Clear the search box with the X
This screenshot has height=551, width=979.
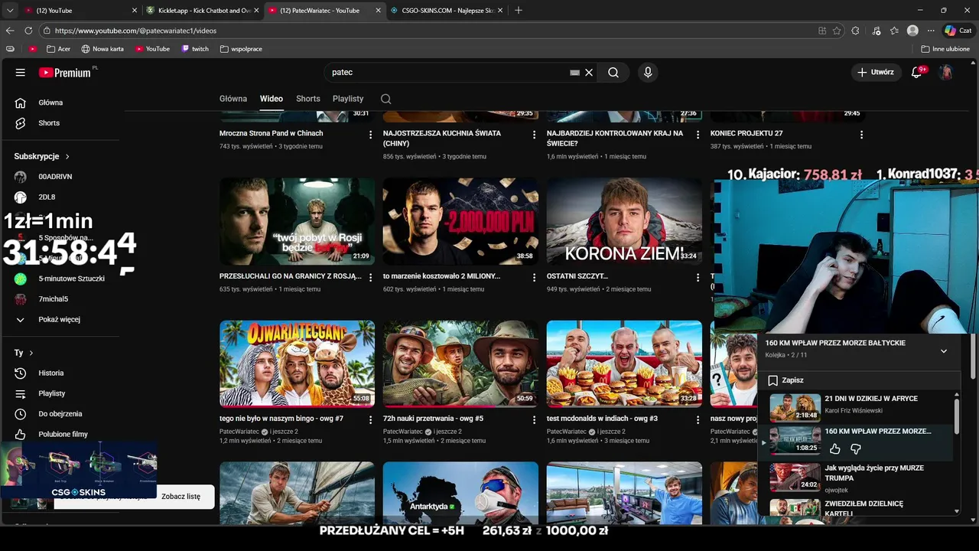[589, 72]
